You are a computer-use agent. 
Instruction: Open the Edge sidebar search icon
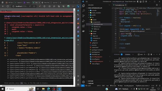click(78, 15)
